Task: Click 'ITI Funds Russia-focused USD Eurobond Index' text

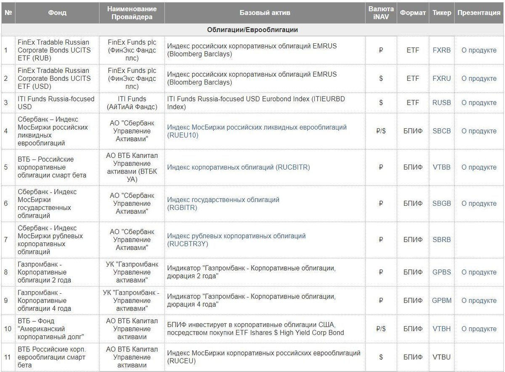Action: [x=256, y=103]
